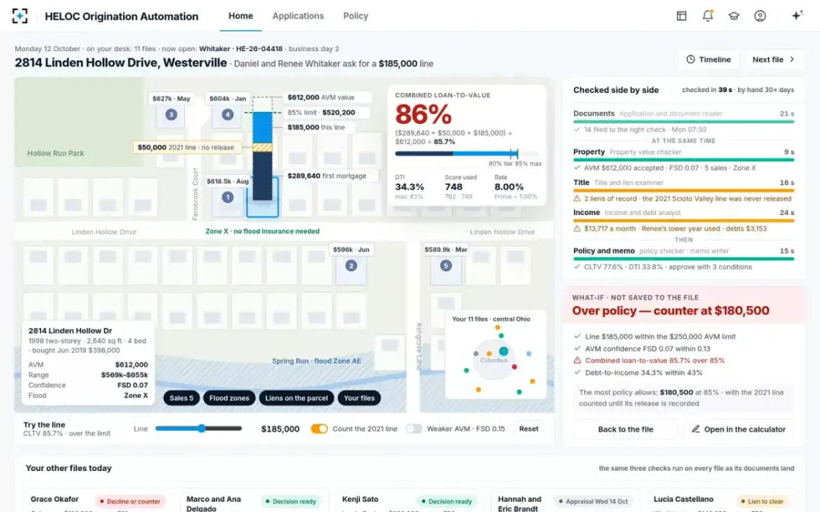
Task: Click warning icon on Combined loan-to-value line
Action: click(578, 360)
